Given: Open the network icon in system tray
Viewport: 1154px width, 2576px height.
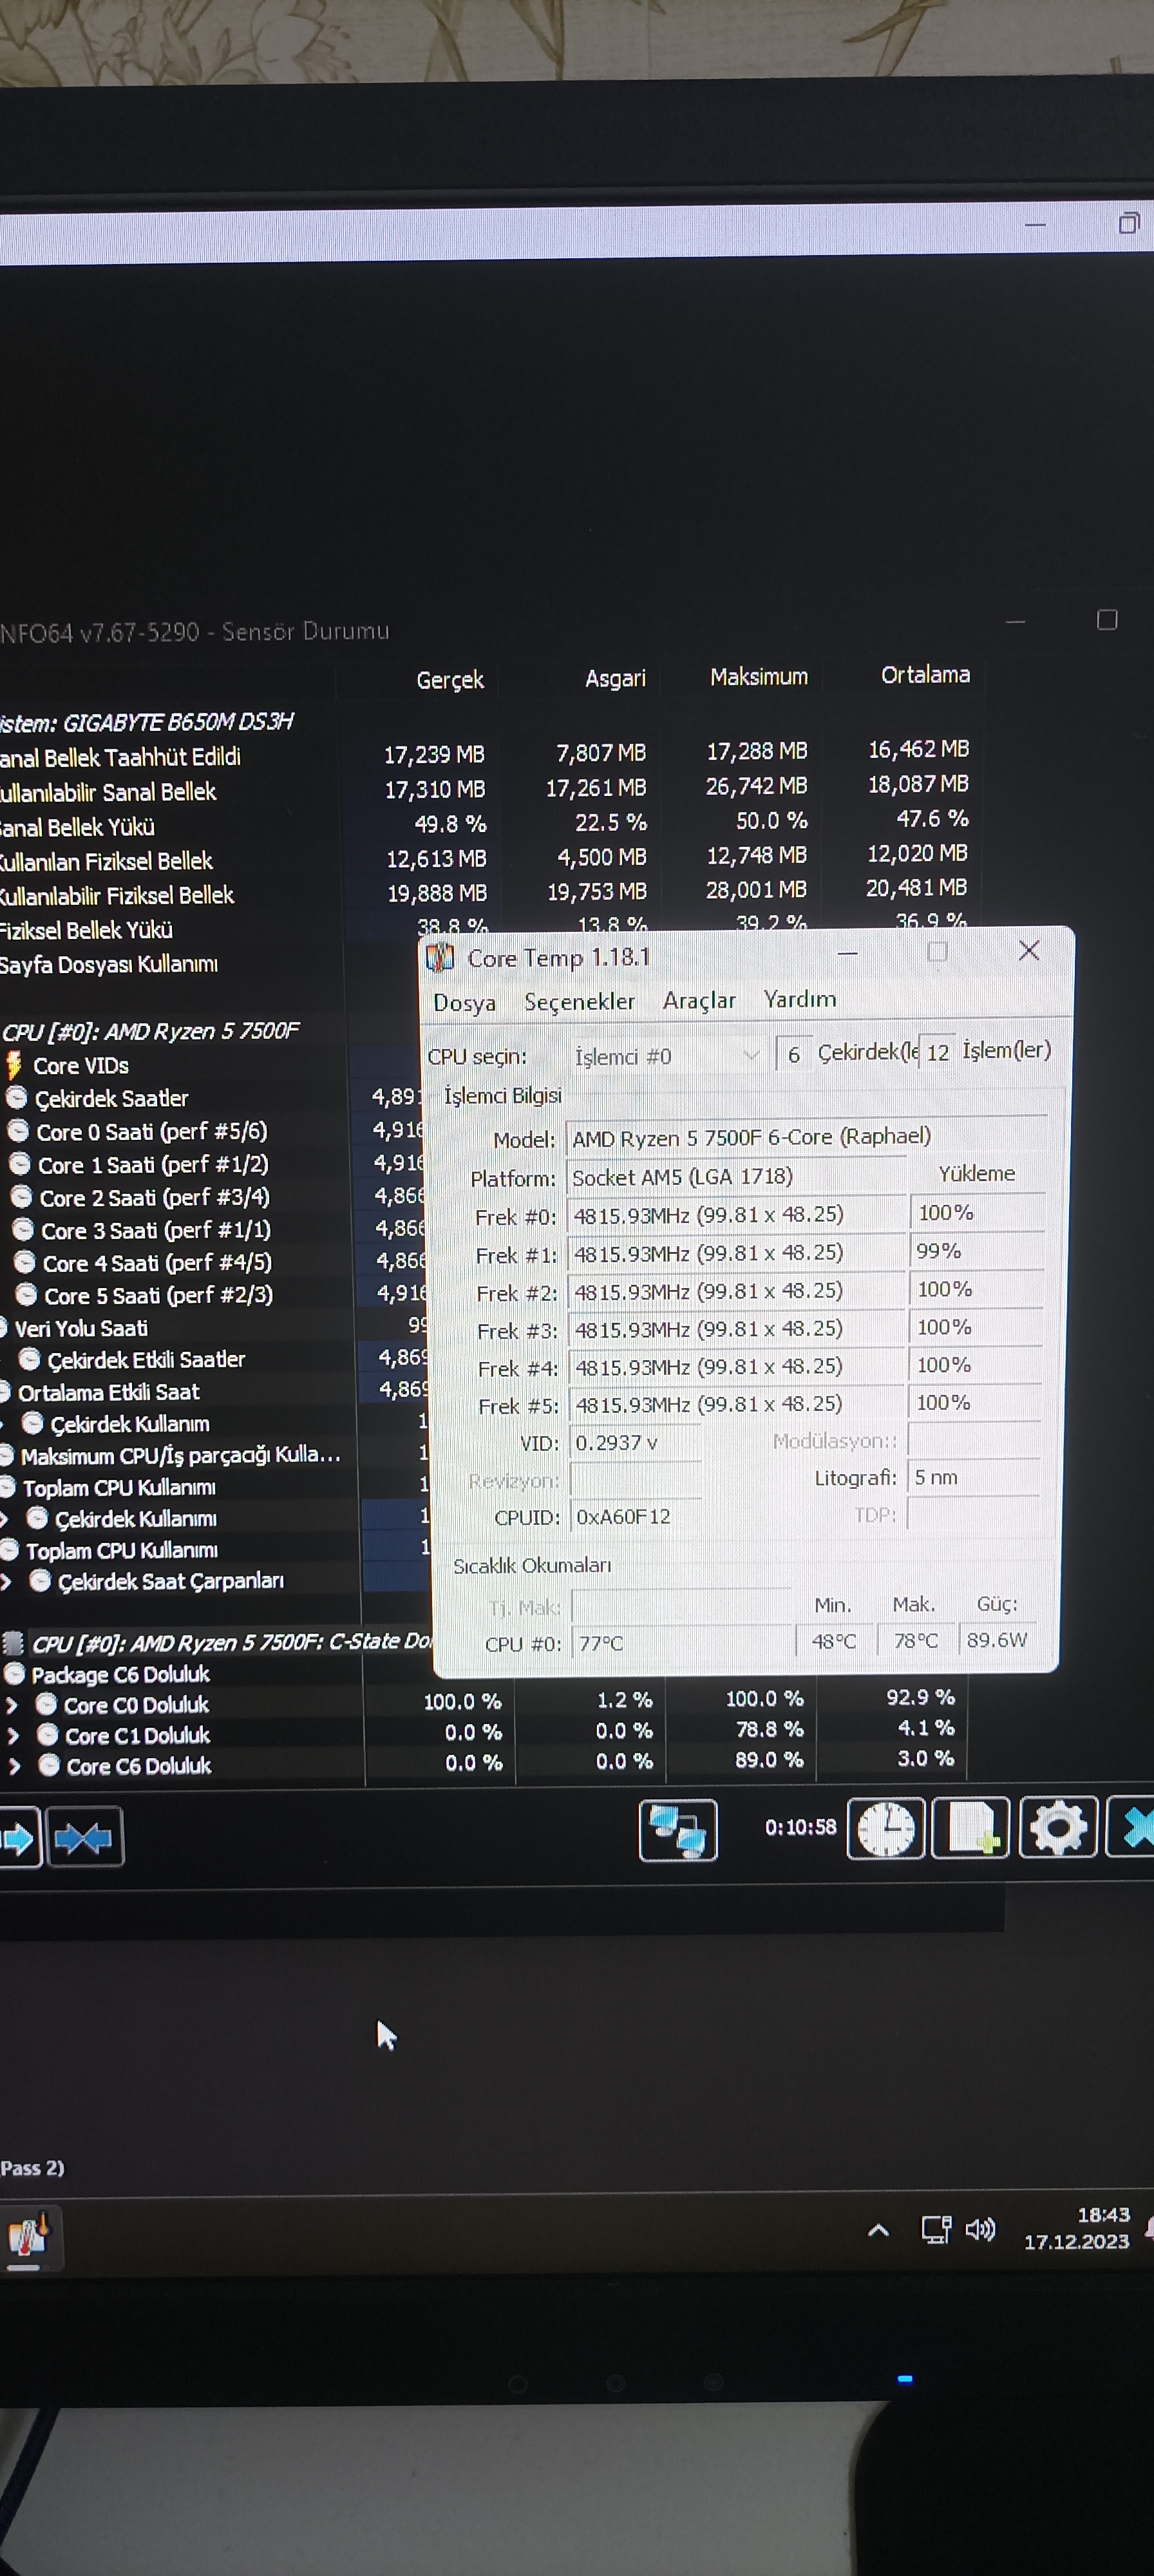Looking at the screenshot, I should click(x=935, y=2229).
